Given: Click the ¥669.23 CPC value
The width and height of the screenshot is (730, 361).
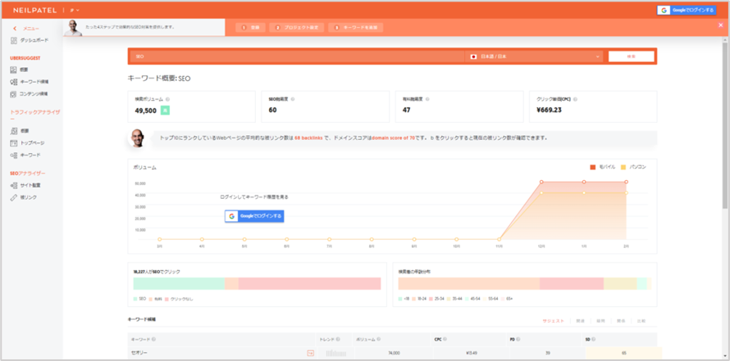Looking at the screenshot, I should [x=549, y=111].
